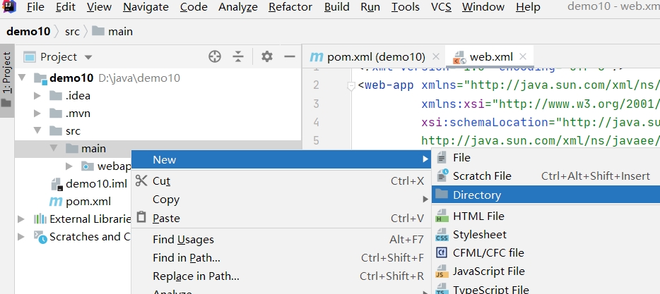Choose Stylesheet from New submenu
The image size is (660, 294).
(x=479, y=234)
